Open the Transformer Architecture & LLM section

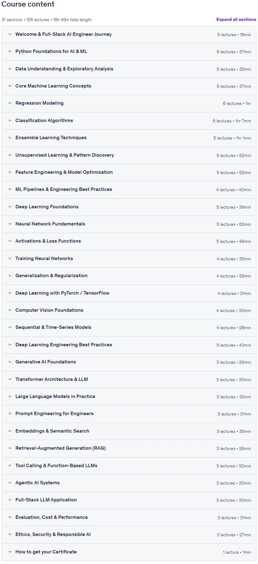pos(129,379)
